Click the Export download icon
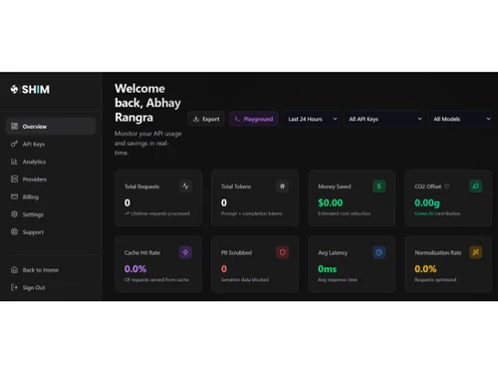 click(x=196, y=119)
